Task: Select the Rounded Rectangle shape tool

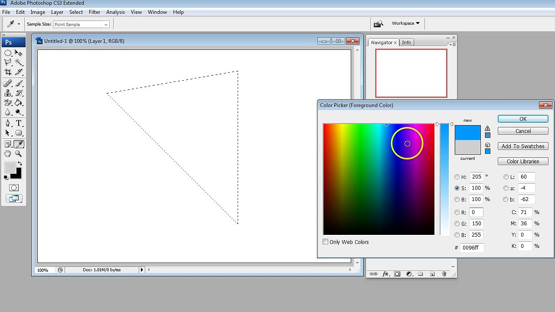Action: [x=19, y=133]
